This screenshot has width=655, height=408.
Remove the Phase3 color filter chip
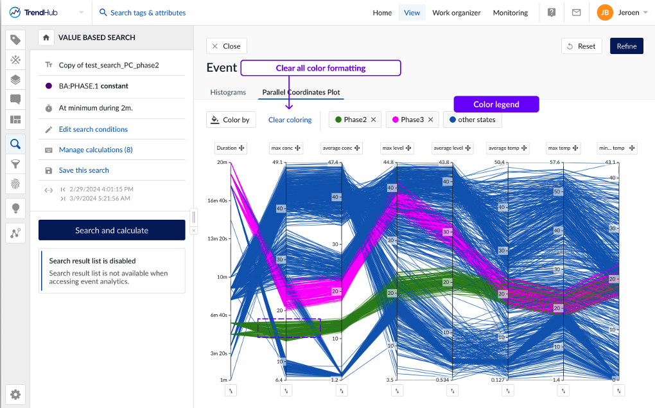click(431, 120)
